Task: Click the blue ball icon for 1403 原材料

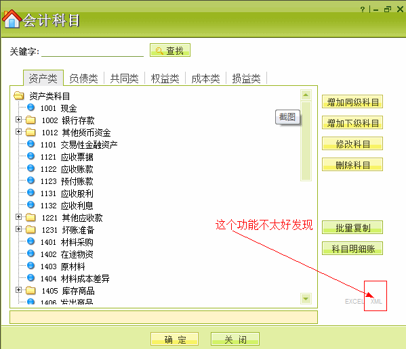Action: [x=31, y=265]
